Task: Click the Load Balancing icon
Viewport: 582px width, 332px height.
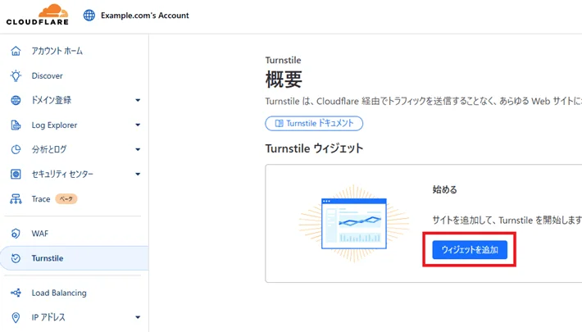Action: (x=16, y=293)
